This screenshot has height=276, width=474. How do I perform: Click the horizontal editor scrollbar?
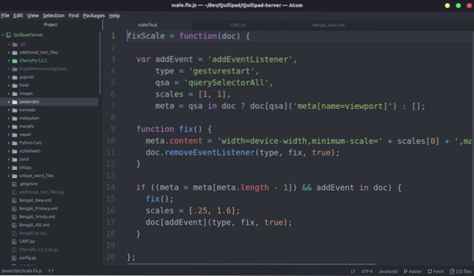(x=252, y=264)
